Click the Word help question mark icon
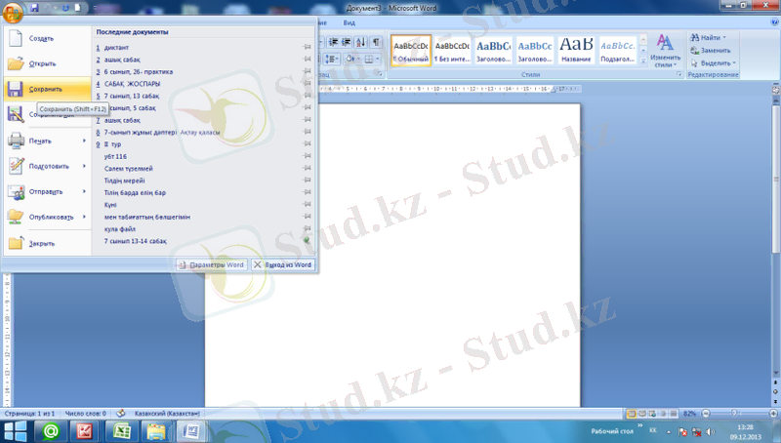Image resolution: width=781 pixels, height=443 pixels. [772, 22]
